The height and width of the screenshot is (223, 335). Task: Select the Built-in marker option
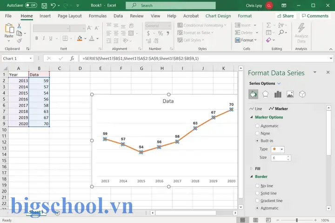257,141
